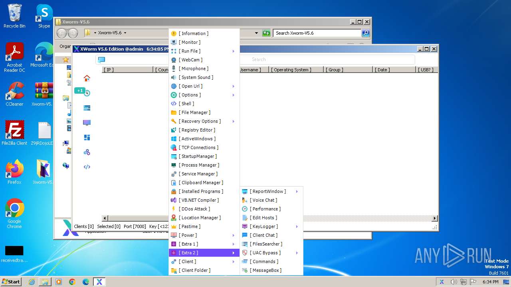Image resolution: width=511 pixels, height=287 pixels.
Task: Click the VB.NET Compiler icon
Action: point(174,200)
